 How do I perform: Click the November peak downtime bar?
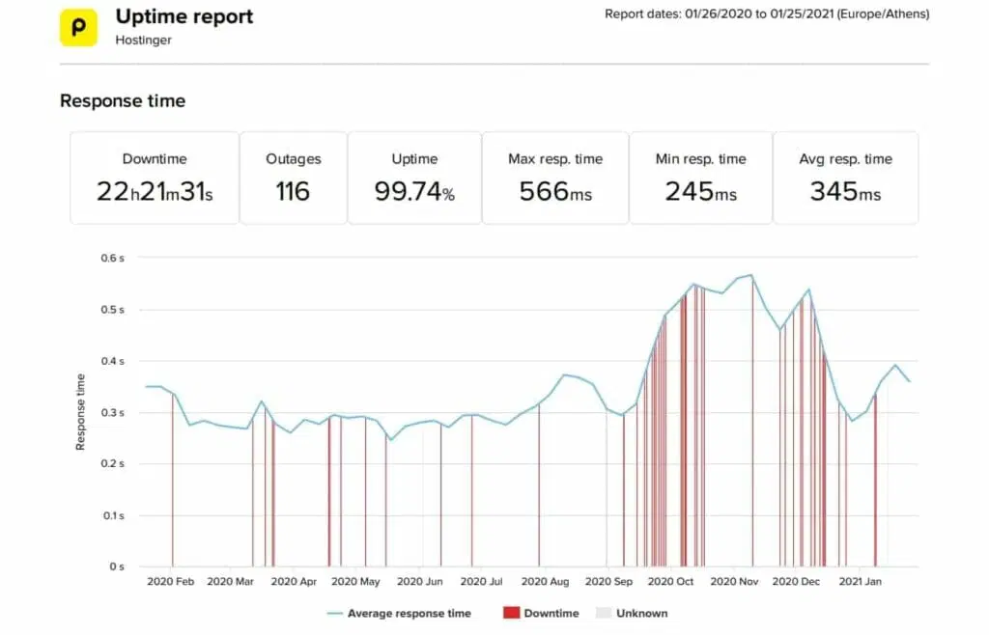[x=752, y=422]
